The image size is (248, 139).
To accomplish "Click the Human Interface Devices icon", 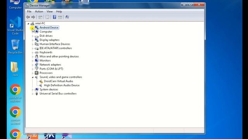I will point(36,44).
